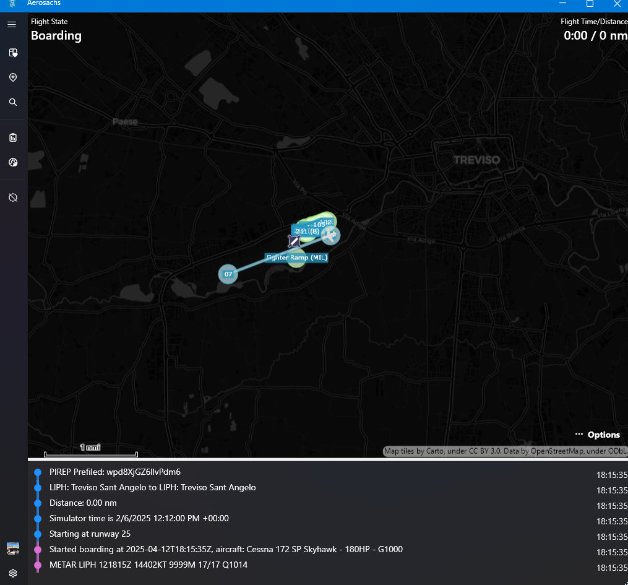Click the cockpit photo thumbnail in sidebar
Viewport: 628px width, 585px height.
click(x=13, y=548)
